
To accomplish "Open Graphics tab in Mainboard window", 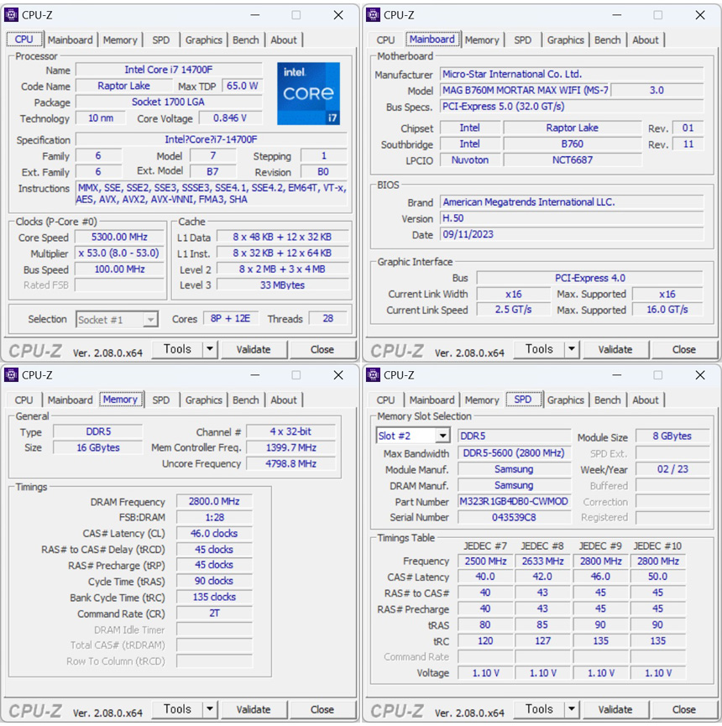I will point(566,39).
